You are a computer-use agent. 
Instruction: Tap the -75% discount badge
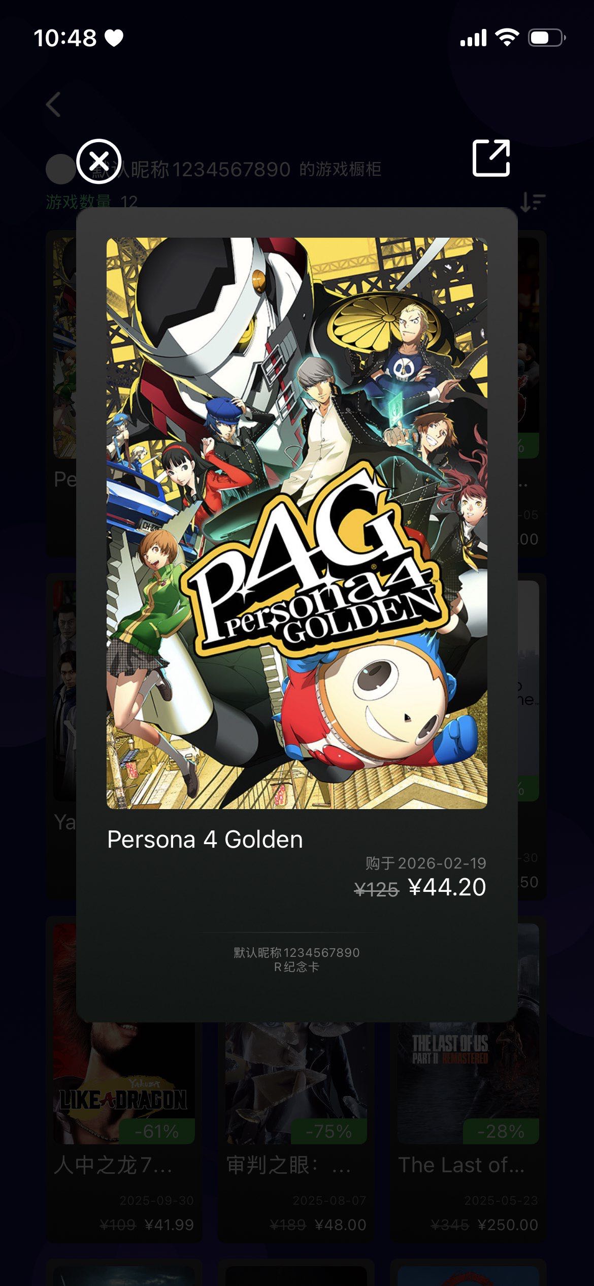pyautogui.click(x=329, y=1131)
